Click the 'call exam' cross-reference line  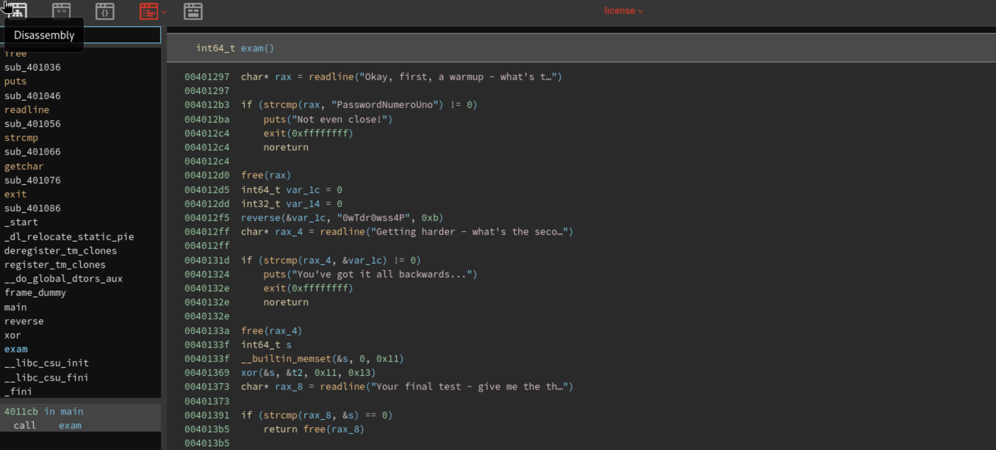[x=47, y=425]
